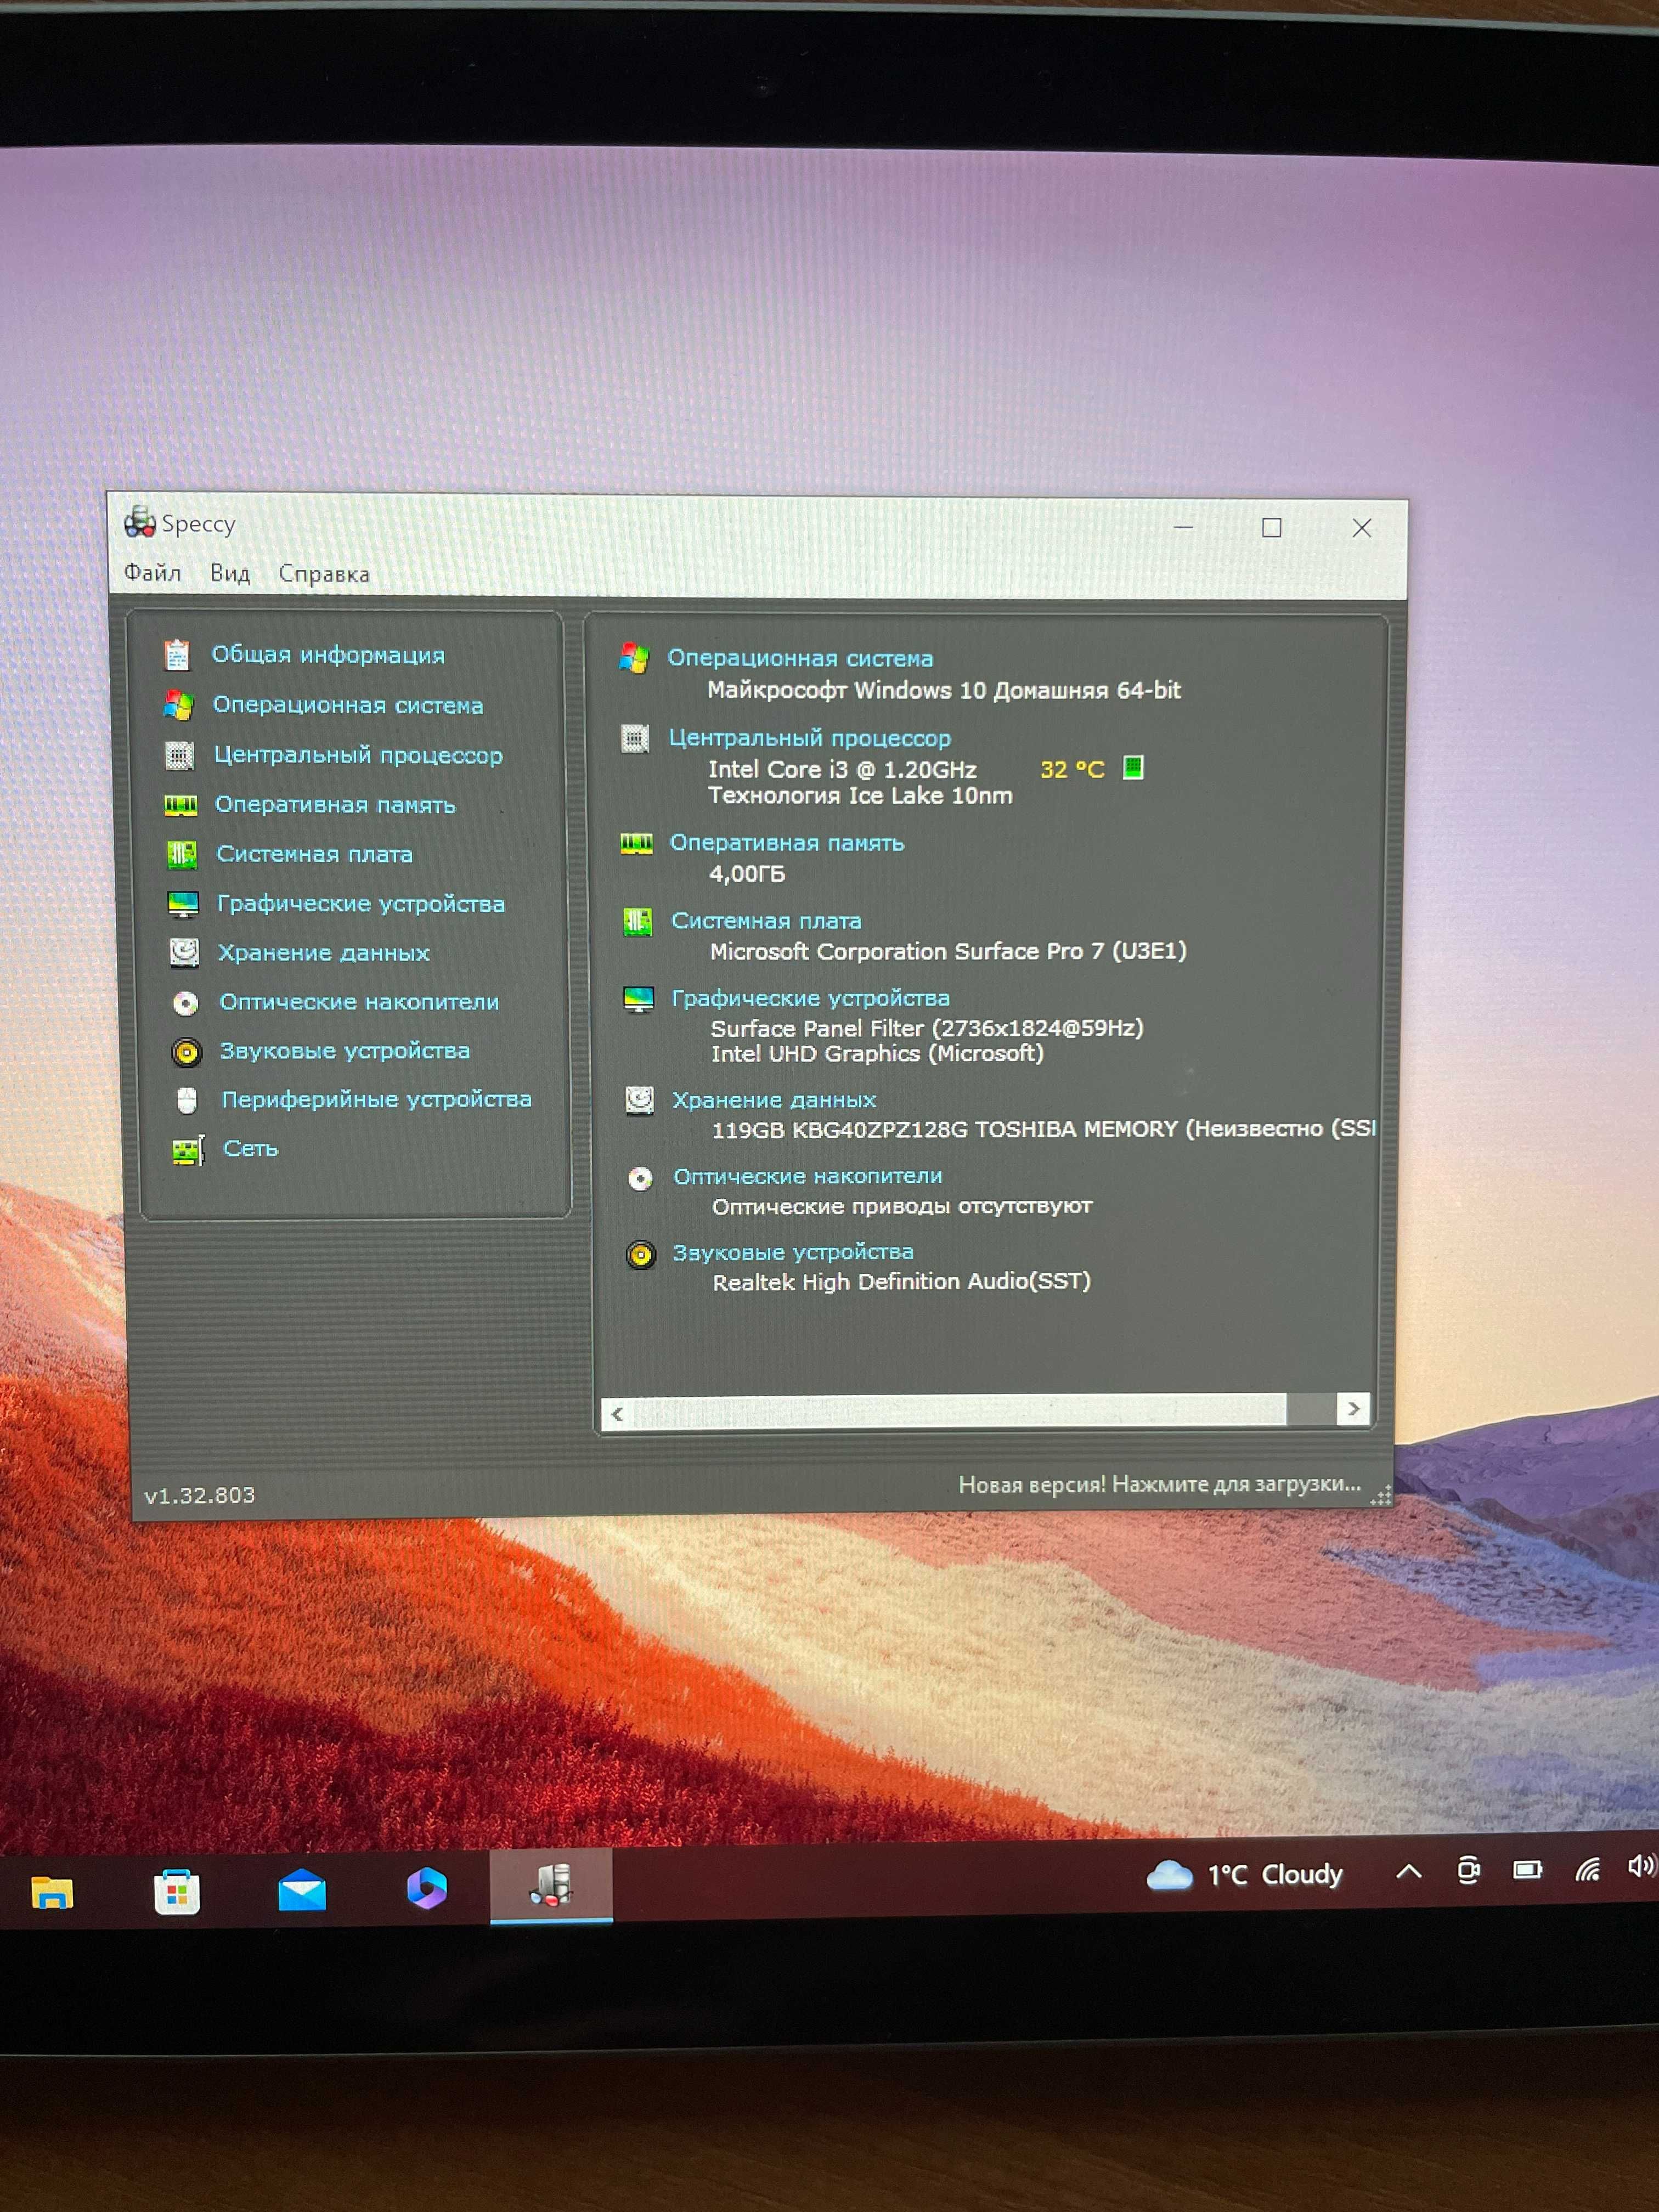Select the Центральный процессор chip icon in sidebar
The width and height of the screenshot is (1659, 2212).
[x=179, y=755]
